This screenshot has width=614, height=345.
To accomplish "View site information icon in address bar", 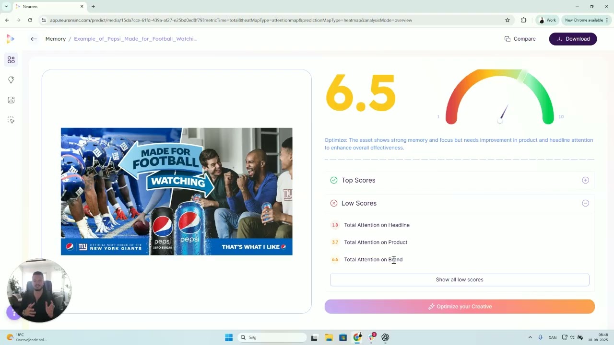I will tap(44, 20).
